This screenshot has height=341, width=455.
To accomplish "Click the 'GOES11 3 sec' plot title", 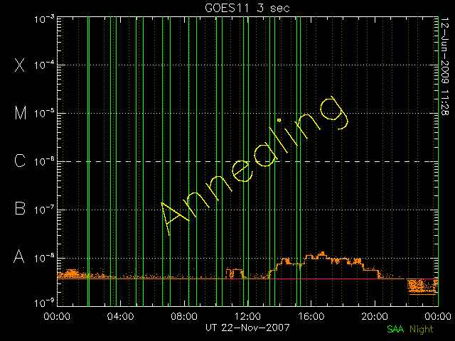I will [x=247, y=8].
